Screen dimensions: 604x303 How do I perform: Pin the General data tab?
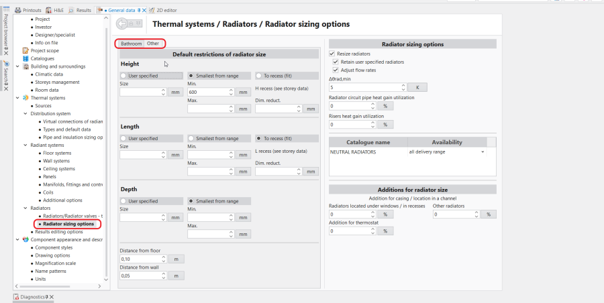pyautogui.click(x=139, y=11)
